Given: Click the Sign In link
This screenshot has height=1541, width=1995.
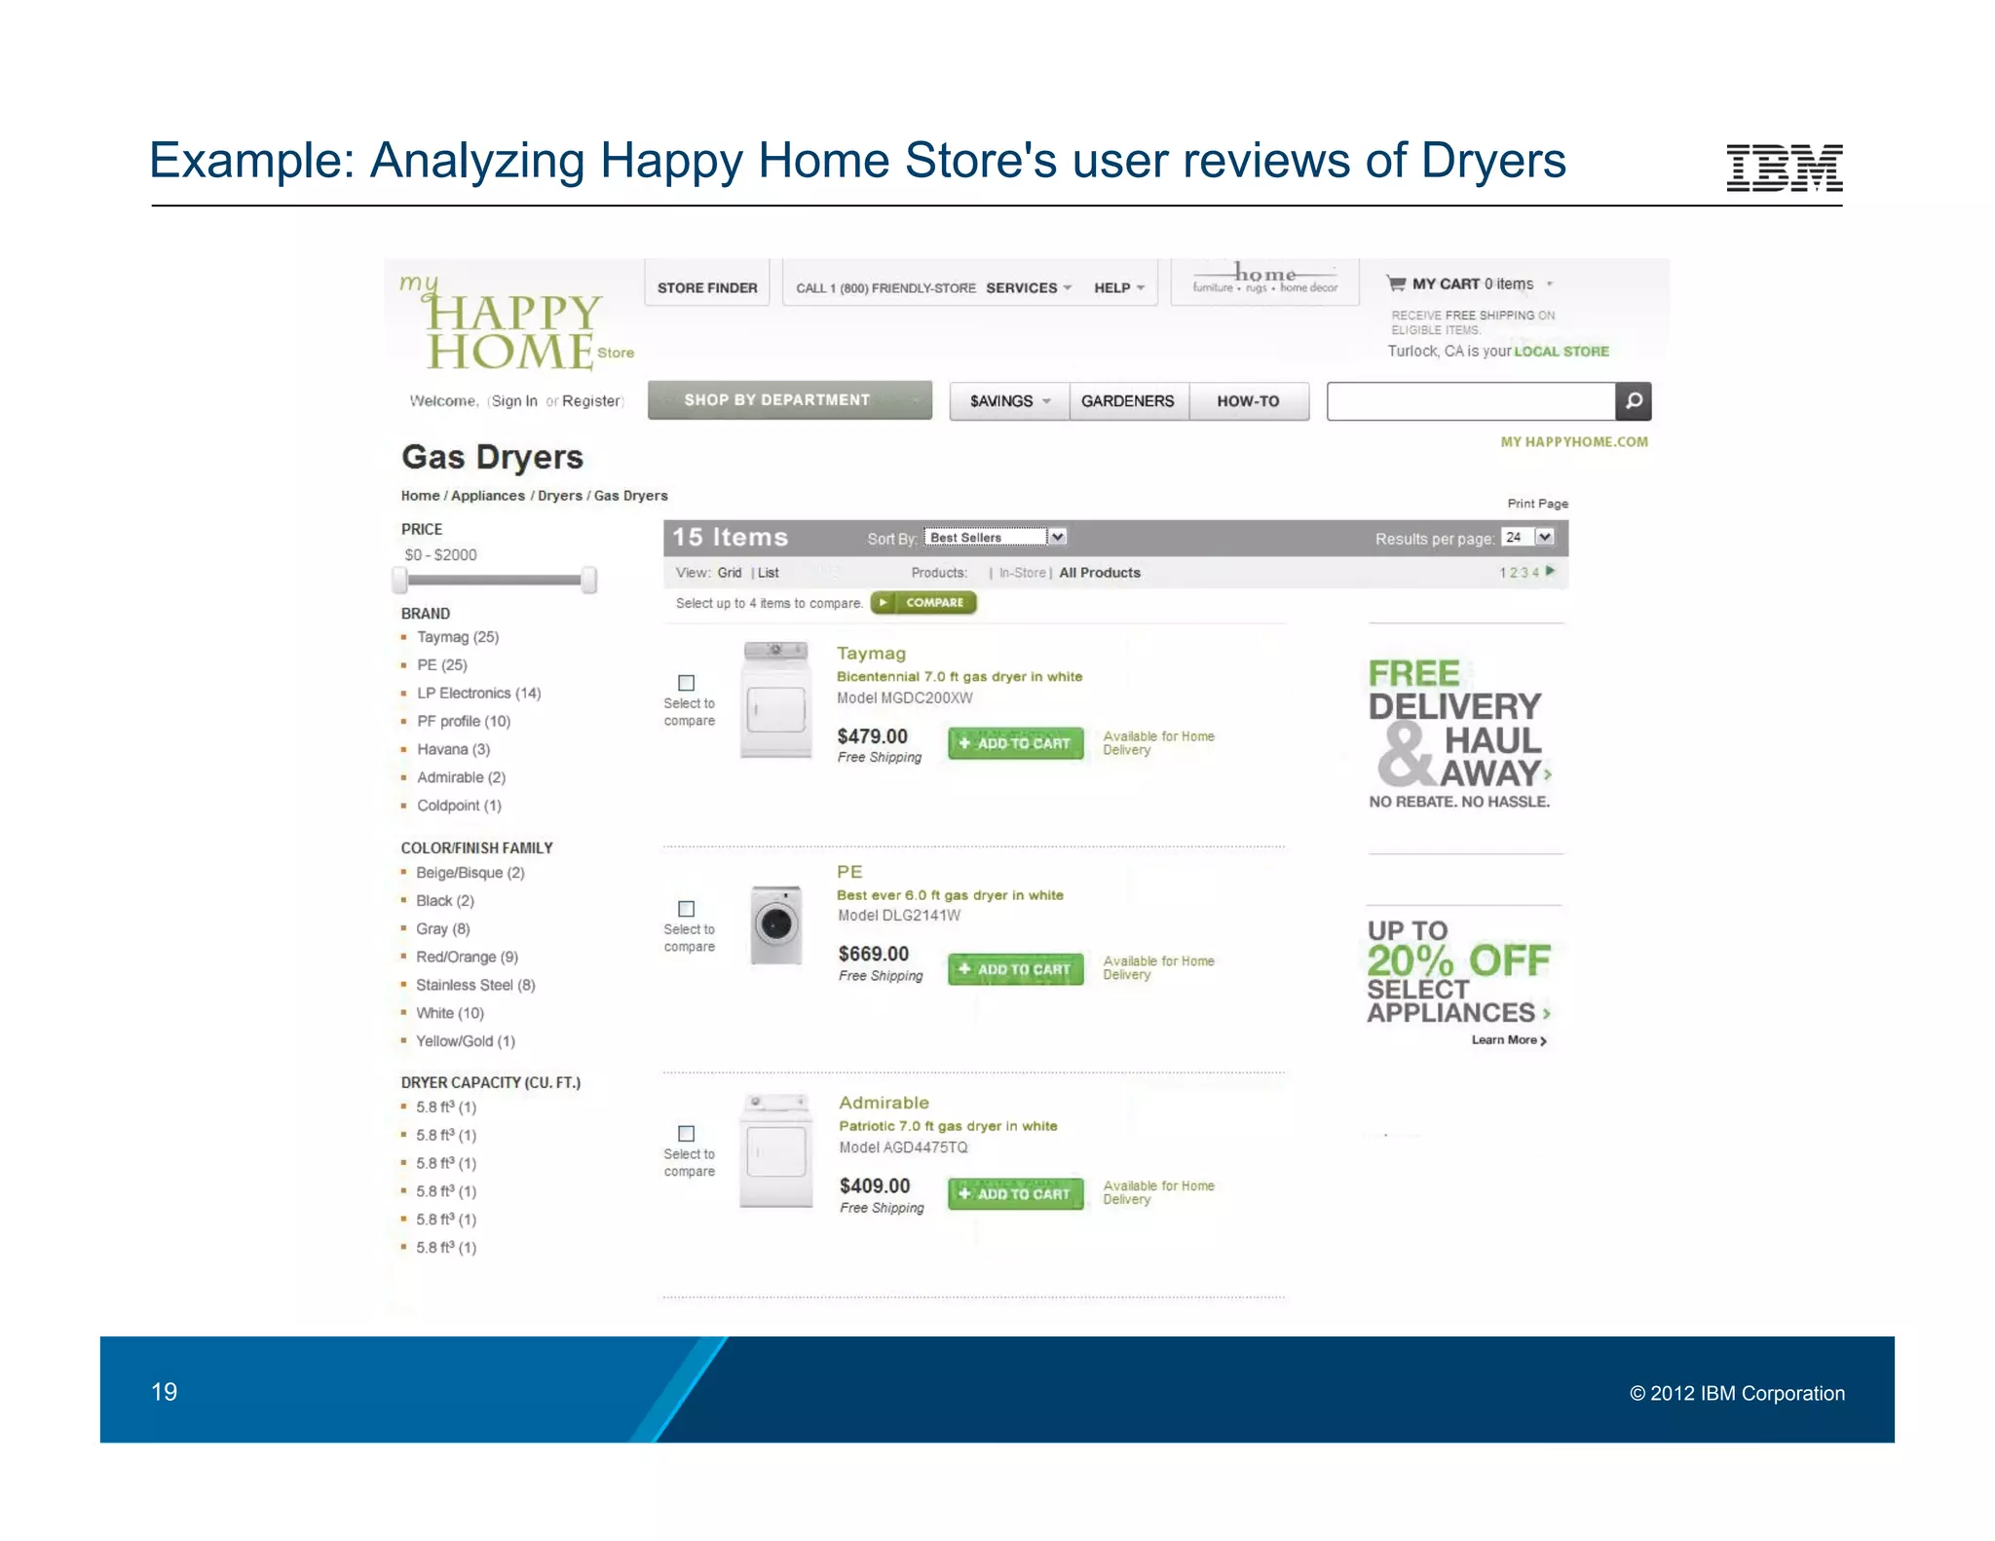Looking at the screenshot, I should [514, 400].
